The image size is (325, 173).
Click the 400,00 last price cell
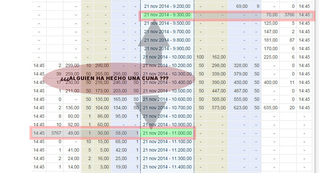coord(271,82)
